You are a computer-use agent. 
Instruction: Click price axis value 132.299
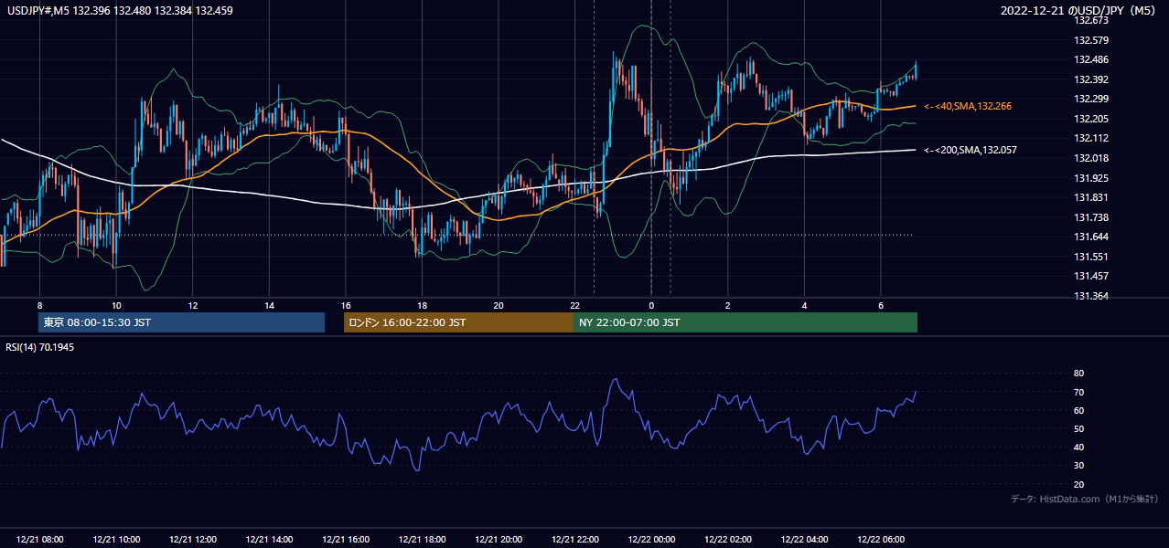pyautogui.click(x=1090, y=99)
